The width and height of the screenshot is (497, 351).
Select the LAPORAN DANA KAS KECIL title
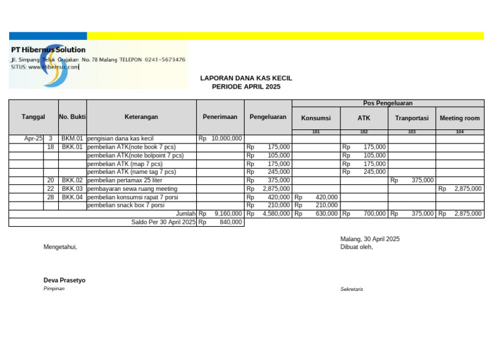point(246,78)
